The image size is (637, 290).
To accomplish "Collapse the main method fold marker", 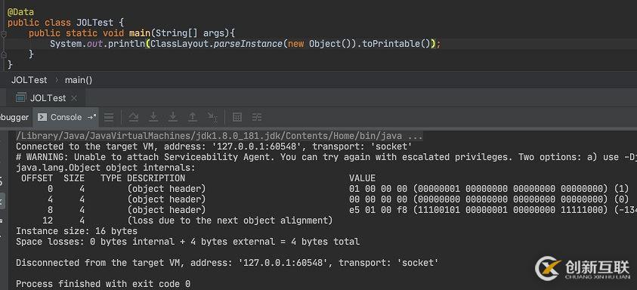I will pos(4,34).
